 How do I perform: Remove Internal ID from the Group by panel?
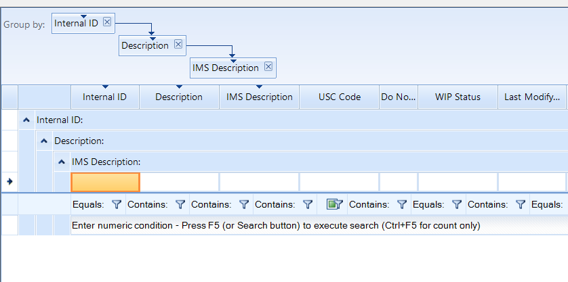tap(107, 22)
